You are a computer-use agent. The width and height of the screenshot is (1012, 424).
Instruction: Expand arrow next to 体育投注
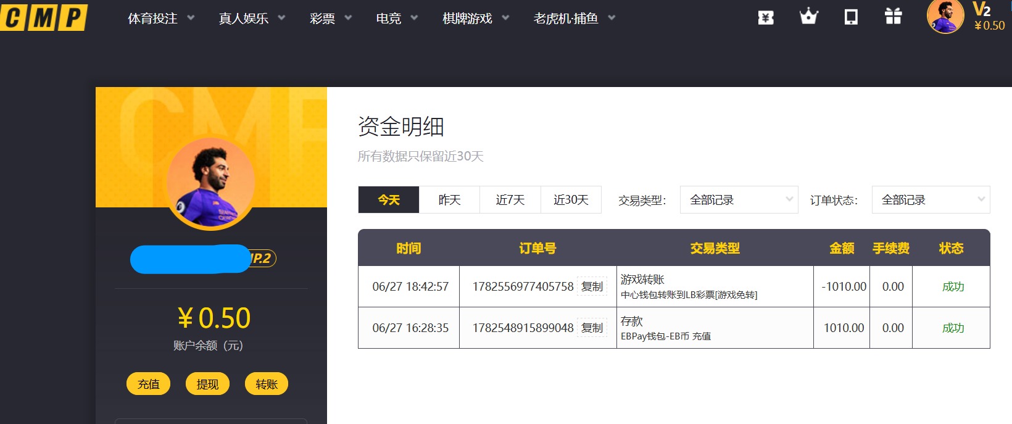click(x=191, y=18)
